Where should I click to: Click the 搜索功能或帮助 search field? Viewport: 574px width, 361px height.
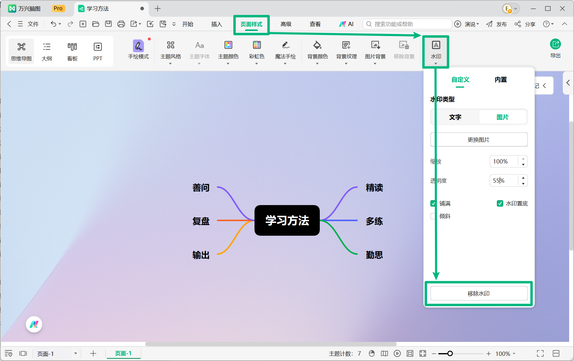click(407, 24)
